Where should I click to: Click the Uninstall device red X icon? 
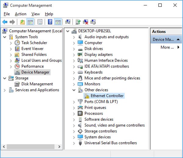click(86, 22)
